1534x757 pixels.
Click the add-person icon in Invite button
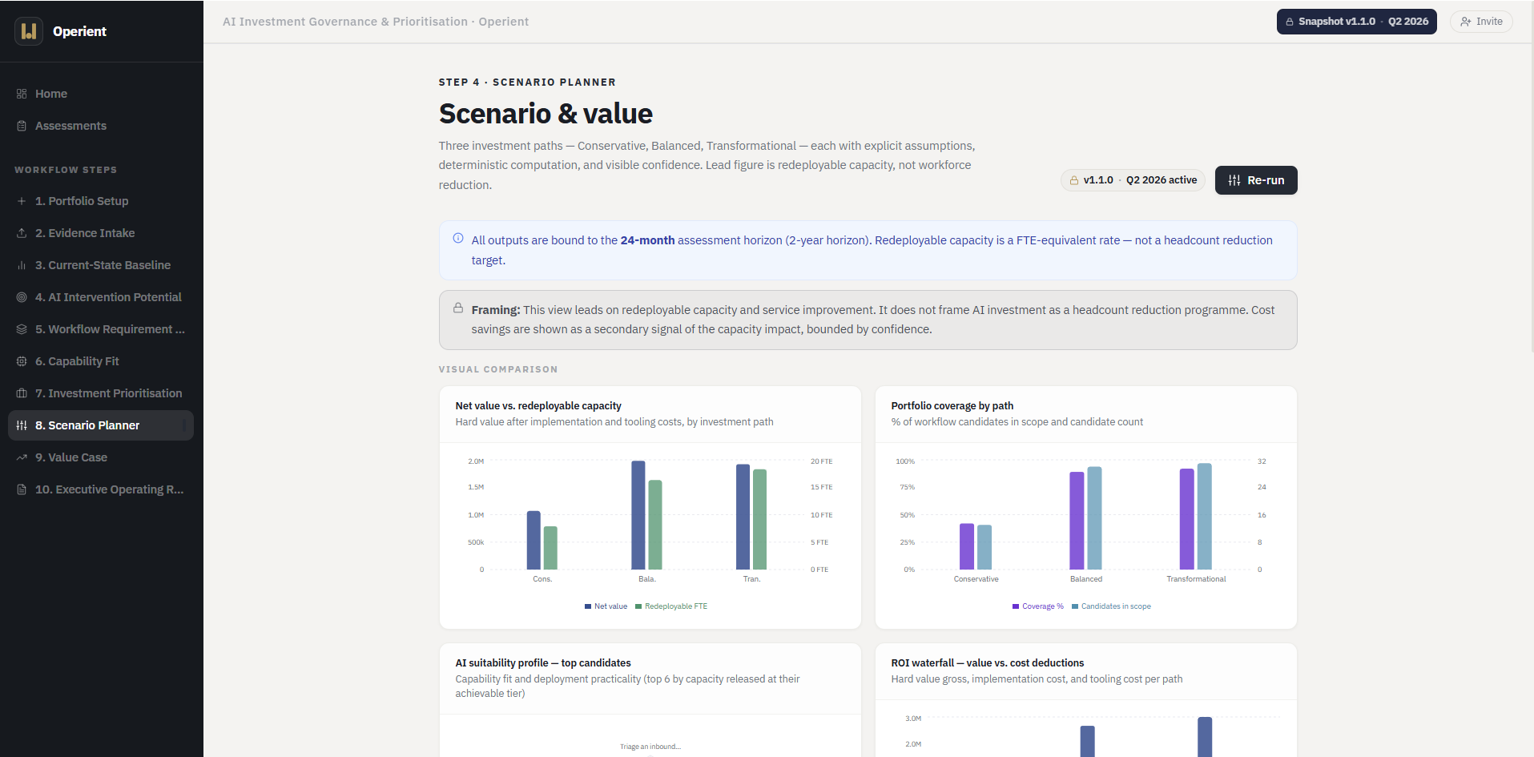pyautogui.click(x=1466, y=22)
